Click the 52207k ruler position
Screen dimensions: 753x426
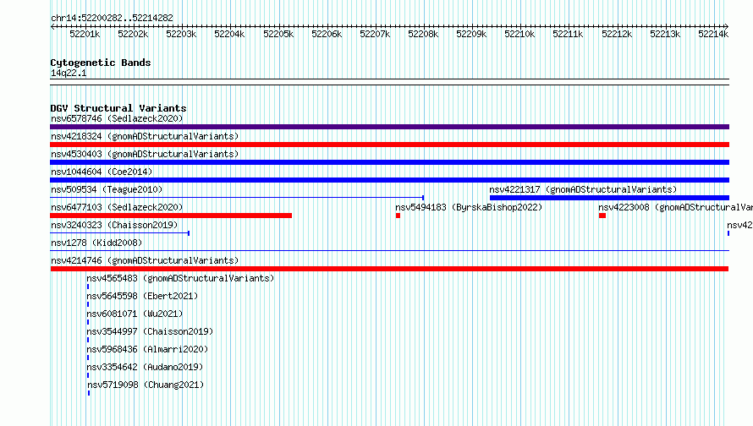tap(375, 34)
